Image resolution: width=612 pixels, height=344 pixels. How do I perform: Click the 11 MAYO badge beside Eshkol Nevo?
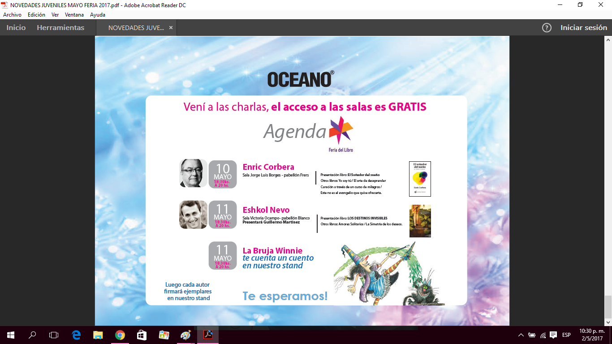(x=223, y=215)
